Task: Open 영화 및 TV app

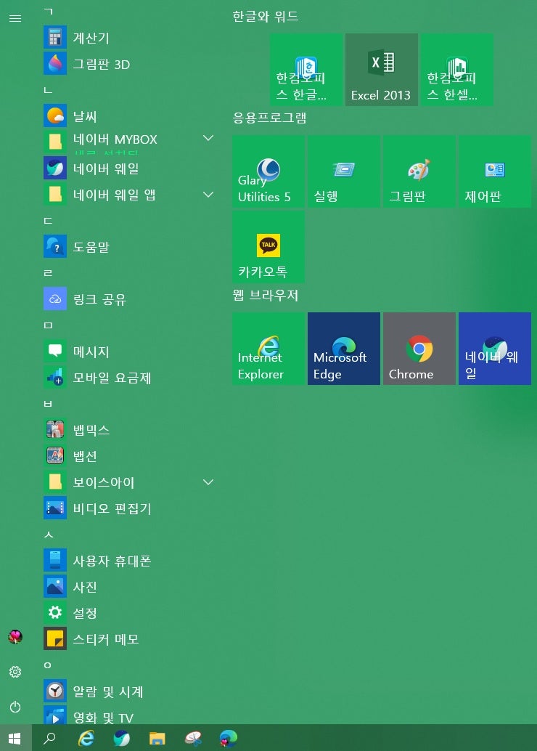Action: (128, 716)
